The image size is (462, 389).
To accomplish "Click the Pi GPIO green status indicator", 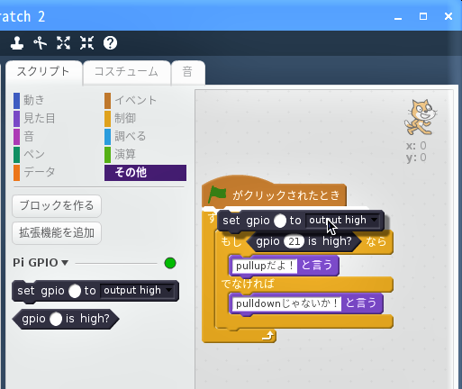I will tap(170, 263).
